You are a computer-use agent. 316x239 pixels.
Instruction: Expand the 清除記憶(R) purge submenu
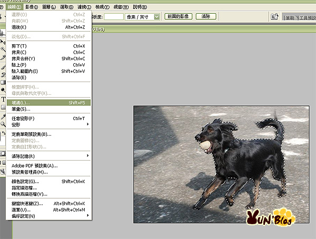[48, 156]
